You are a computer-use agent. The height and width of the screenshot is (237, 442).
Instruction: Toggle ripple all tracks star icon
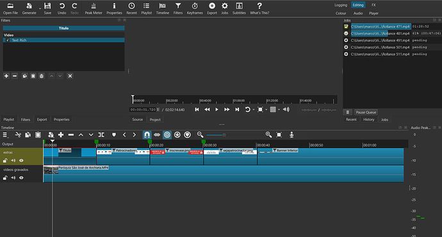click(x=177, y=135)
